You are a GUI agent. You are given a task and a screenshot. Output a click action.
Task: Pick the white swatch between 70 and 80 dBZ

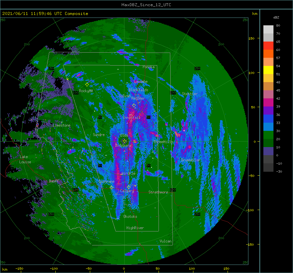268,30
